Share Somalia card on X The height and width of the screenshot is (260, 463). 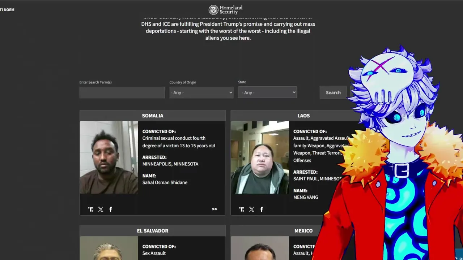click(x=101, y=209)
